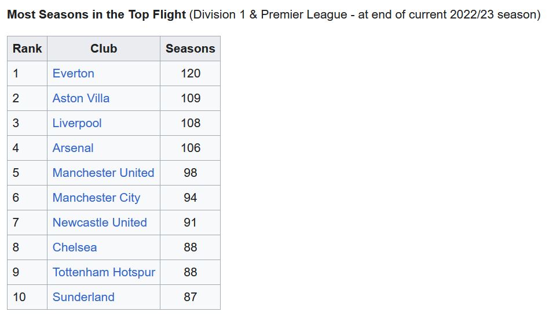Viewport: 549px width, 315px height.
Task: Follow the Newcastle United link
Action: pyautogui.click(x=100, y=223)
